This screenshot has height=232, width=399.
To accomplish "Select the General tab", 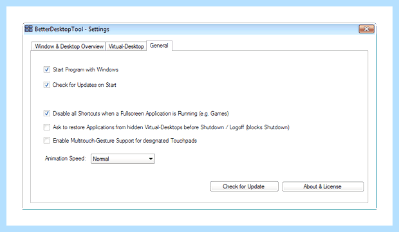I will [x=159, y=46].
